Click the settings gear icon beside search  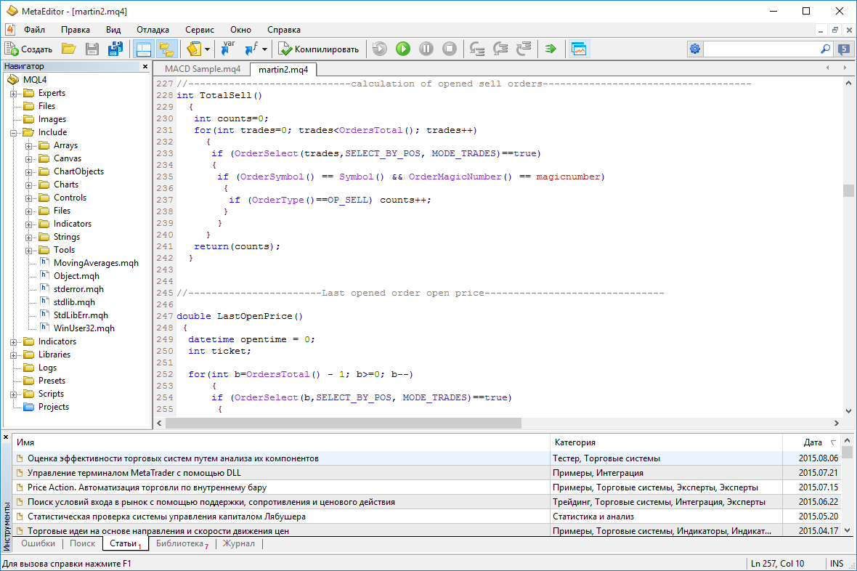click(695, 49)
